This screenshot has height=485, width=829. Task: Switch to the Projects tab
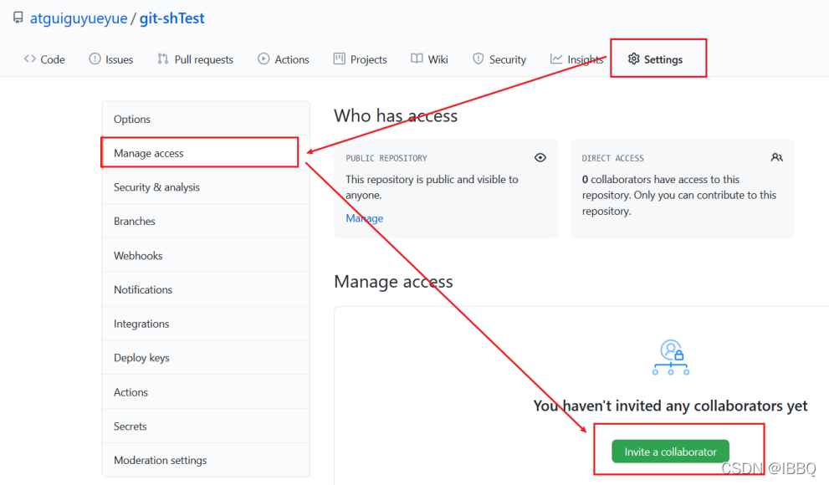tap(360, 59)
